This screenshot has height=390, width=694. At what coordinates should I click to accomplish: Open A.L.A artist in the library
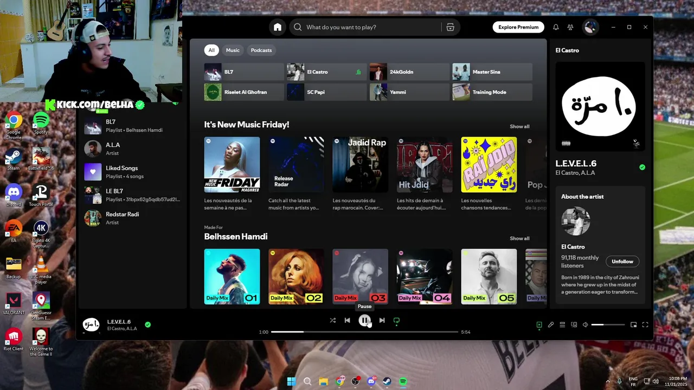[132, 149]
